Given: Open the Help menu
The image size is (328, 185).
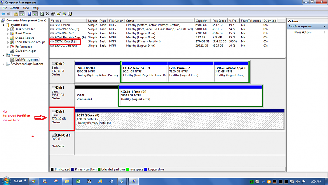Looking at the screenshot, I should pyautogui.click(x=35, y=8).
